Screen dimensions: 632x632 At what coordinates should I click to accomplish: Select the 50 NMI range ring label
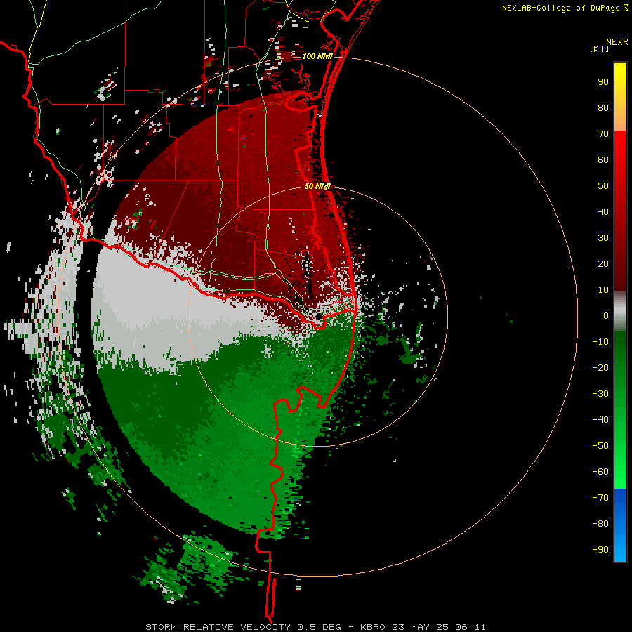coord(317,186)
